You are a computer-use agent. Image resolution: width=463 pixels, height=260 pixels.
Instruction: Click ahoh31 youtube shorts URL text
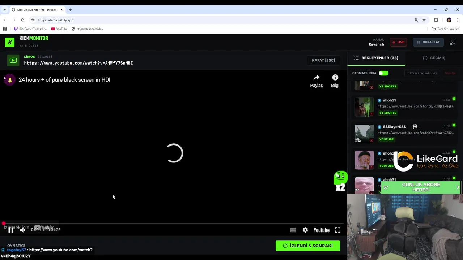point(416,107)
